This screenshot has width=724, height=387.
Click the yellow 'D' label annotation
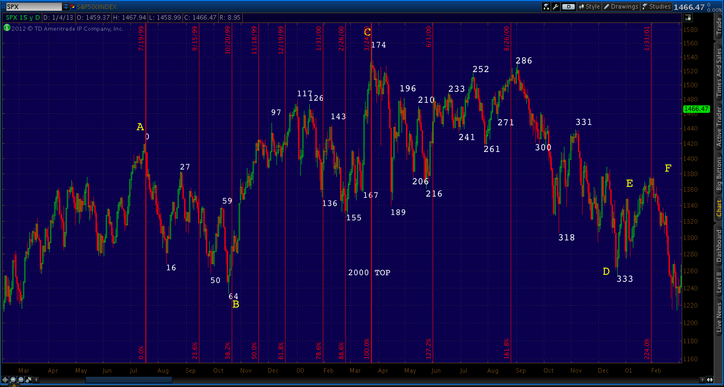pyautogui.click(x=606, y=272)
